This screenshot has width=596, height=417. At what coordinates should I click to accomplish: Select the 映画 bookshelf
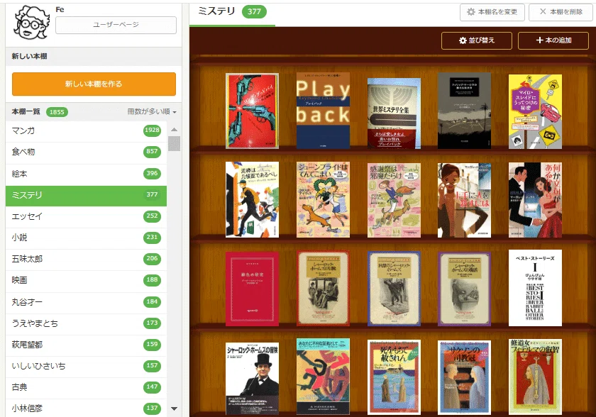click(x=87, y=280)
